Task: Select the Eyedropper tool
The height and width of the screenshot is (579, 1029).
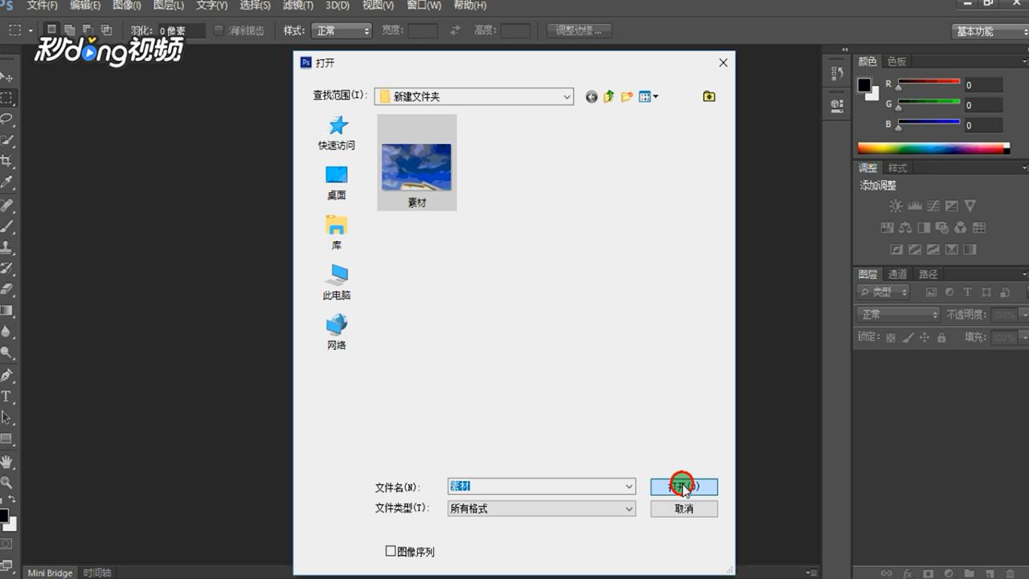Action: [7, 183]
